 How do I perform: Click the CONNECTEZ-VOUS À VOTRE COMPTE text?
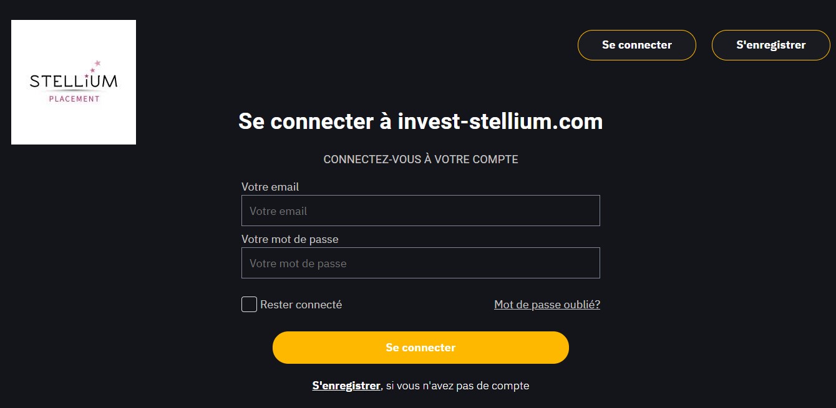[x=420, y=159]
